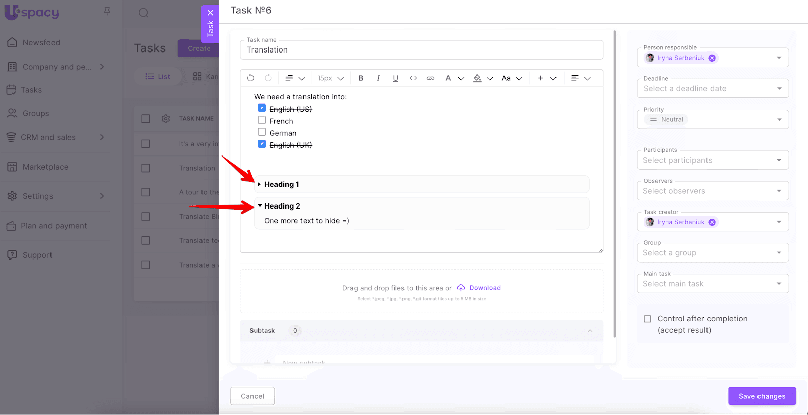
Task: Click the insert link icon
Action: click(430, 78)
